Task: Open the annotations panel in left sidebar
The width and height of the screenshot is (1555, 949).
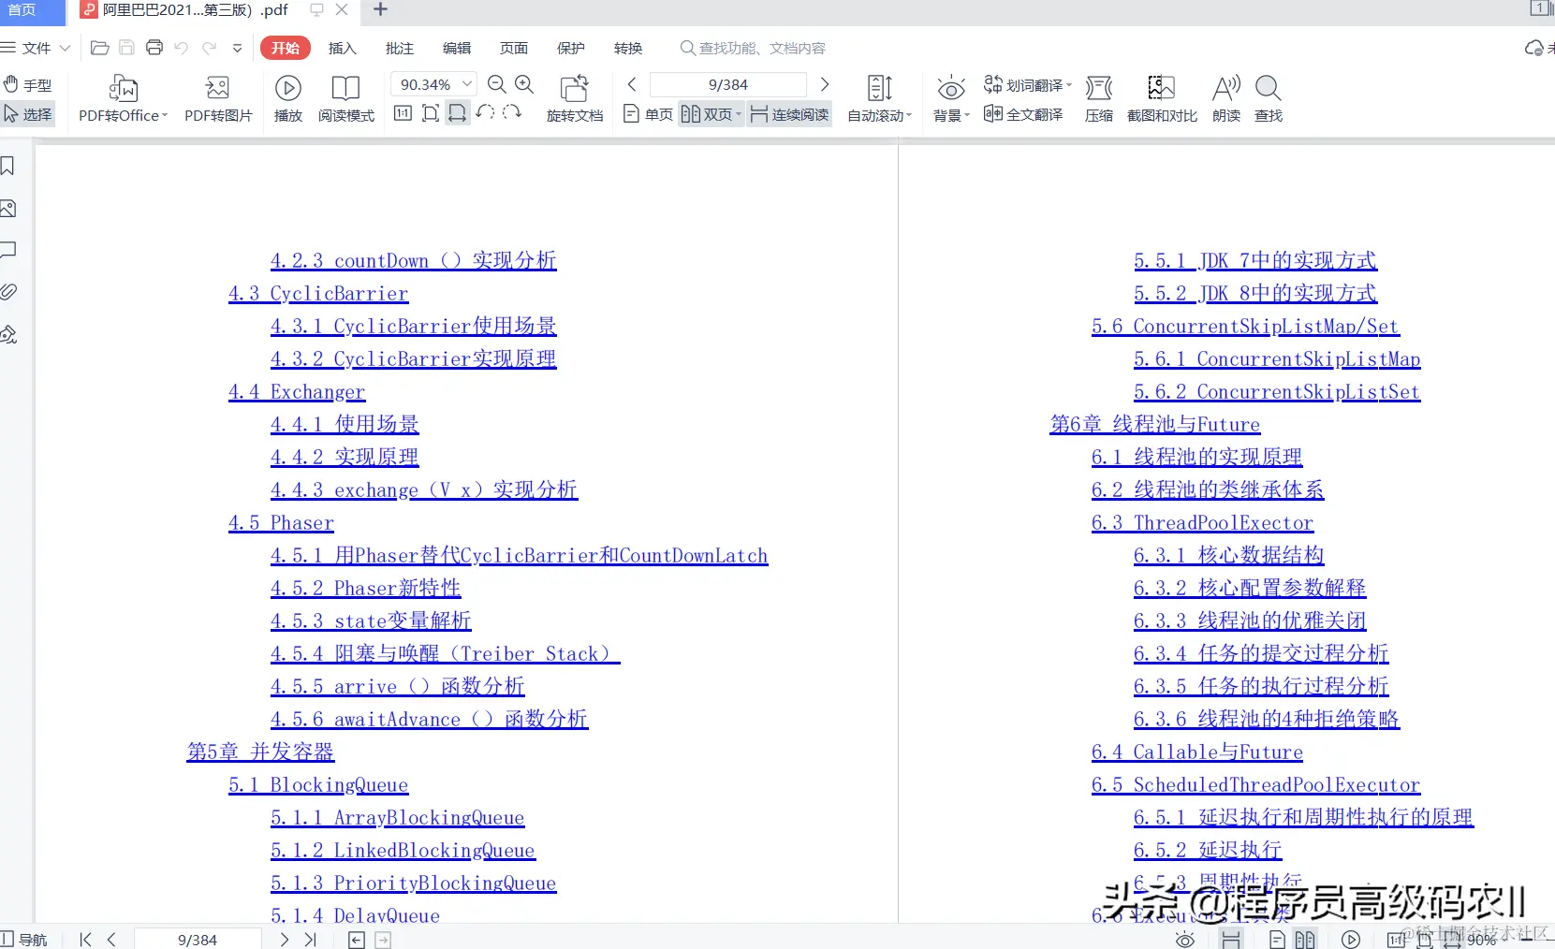Action: pos(8,250)
